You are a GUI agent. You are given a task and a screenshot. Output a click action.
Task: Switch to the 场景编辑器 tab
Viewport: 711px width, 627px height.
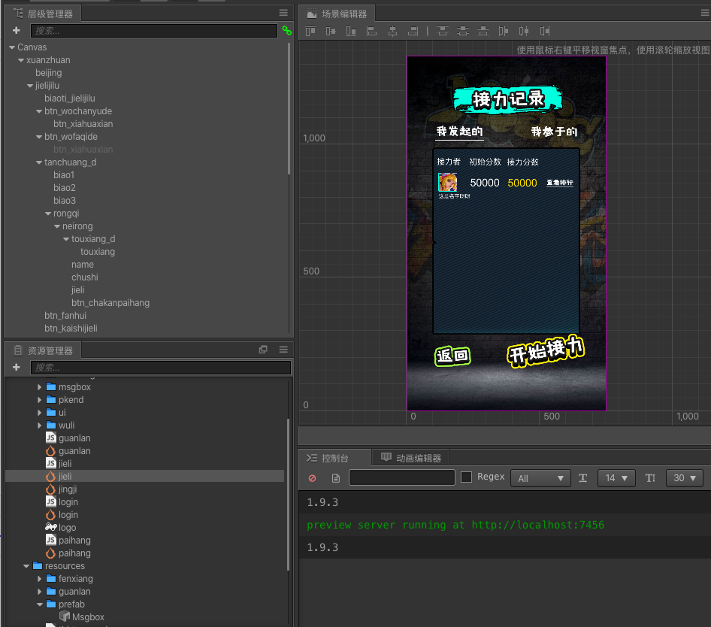(x=337, y=14)
